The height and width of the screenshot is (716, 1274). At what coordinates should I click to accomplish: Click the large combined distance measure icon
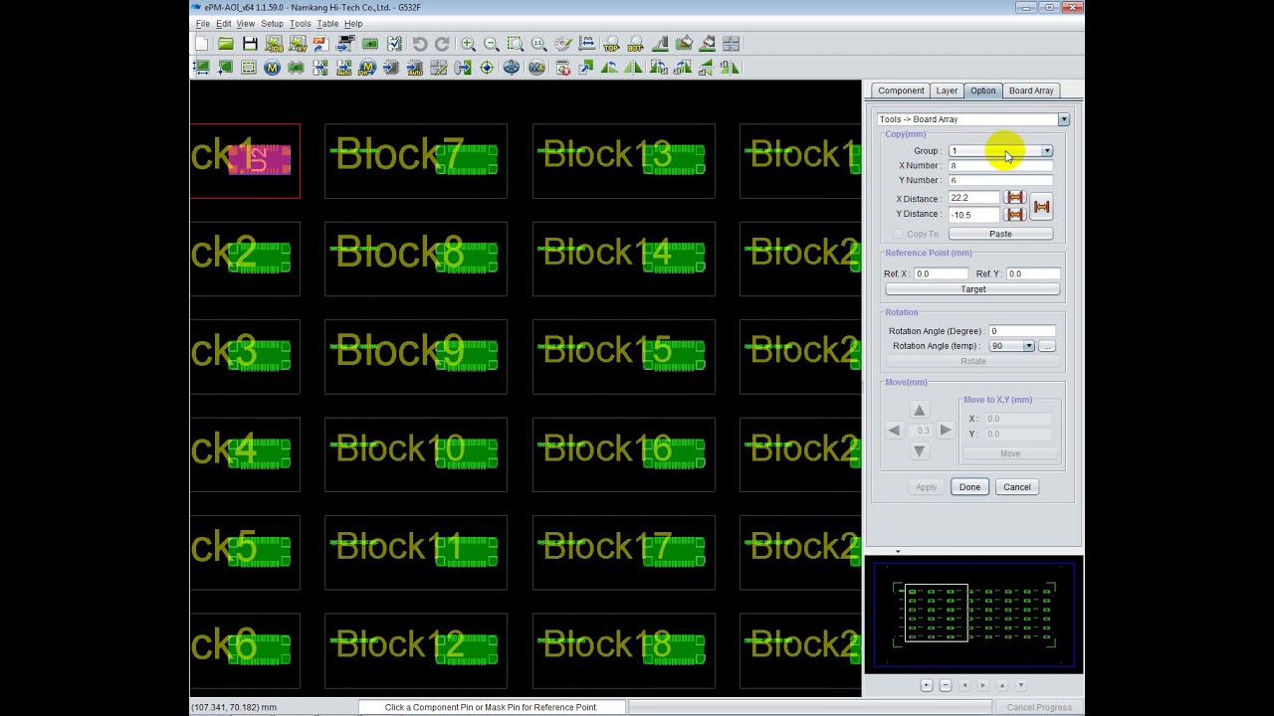pyautogui.click(x=1041, y=206)
